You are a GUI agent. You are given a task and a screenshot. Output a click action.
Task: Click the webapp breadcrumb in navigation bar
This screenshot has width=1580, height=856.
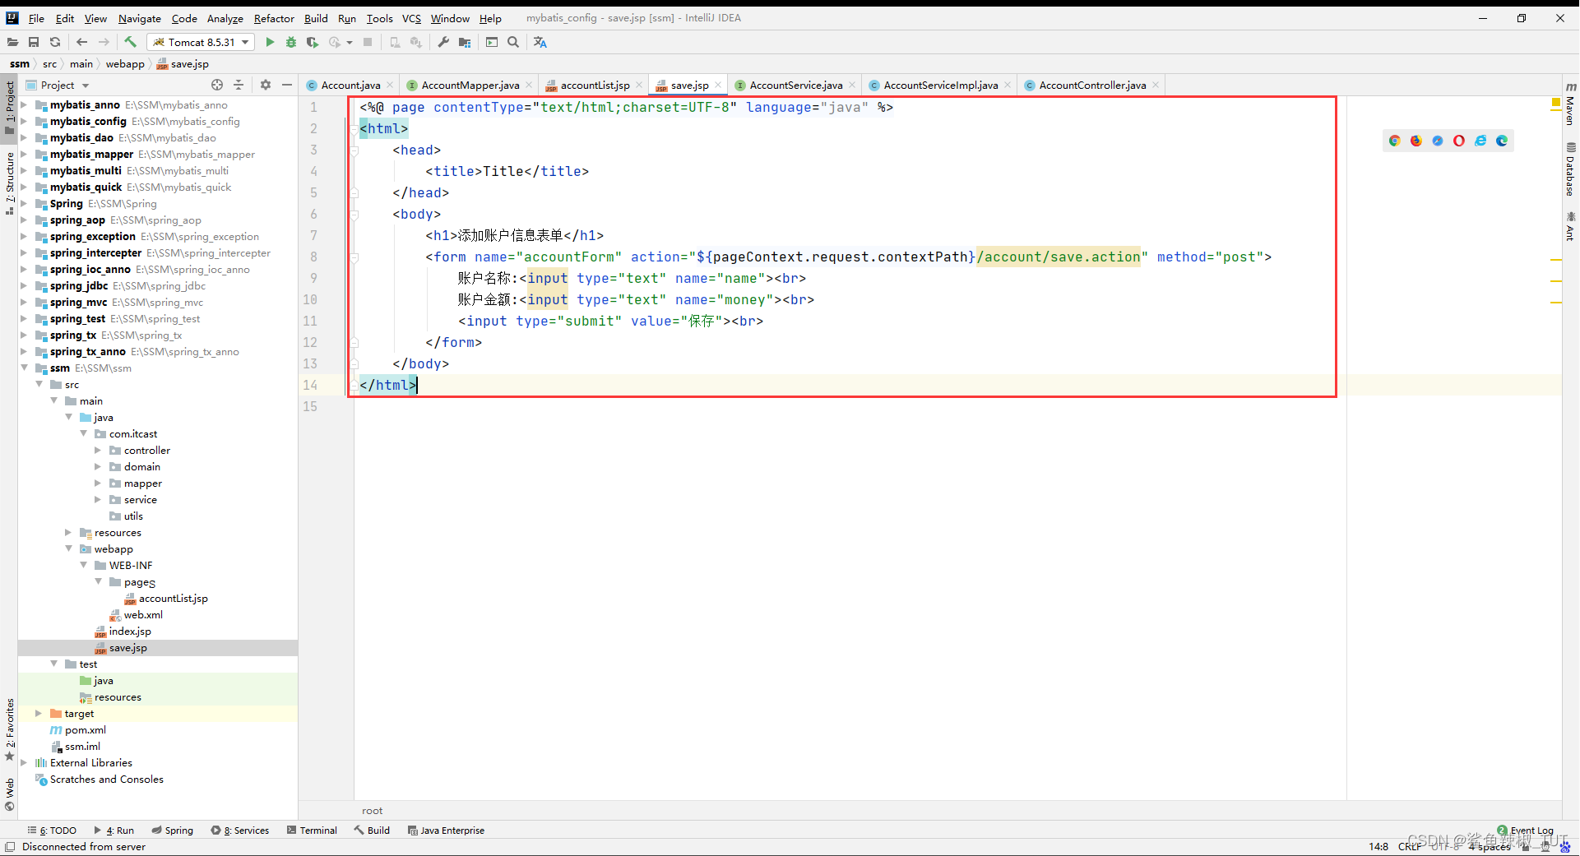125,63
